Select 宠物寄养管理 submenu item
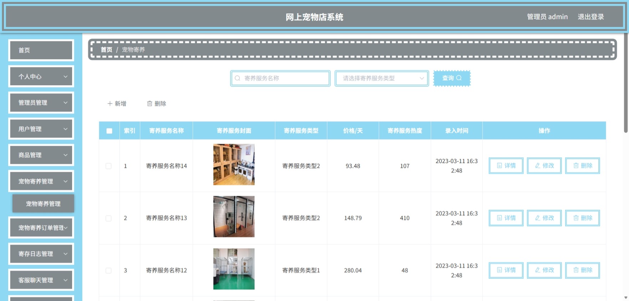The image size is (629, 301). click(x=43, y=204)
